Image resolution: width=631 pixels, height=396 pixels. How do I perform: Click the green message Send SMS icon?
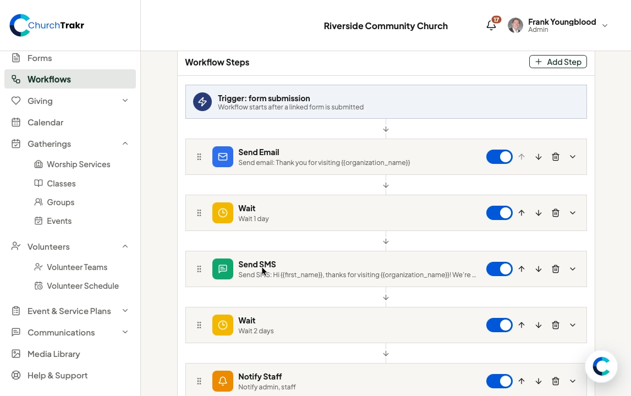click(x=223, y=269)
